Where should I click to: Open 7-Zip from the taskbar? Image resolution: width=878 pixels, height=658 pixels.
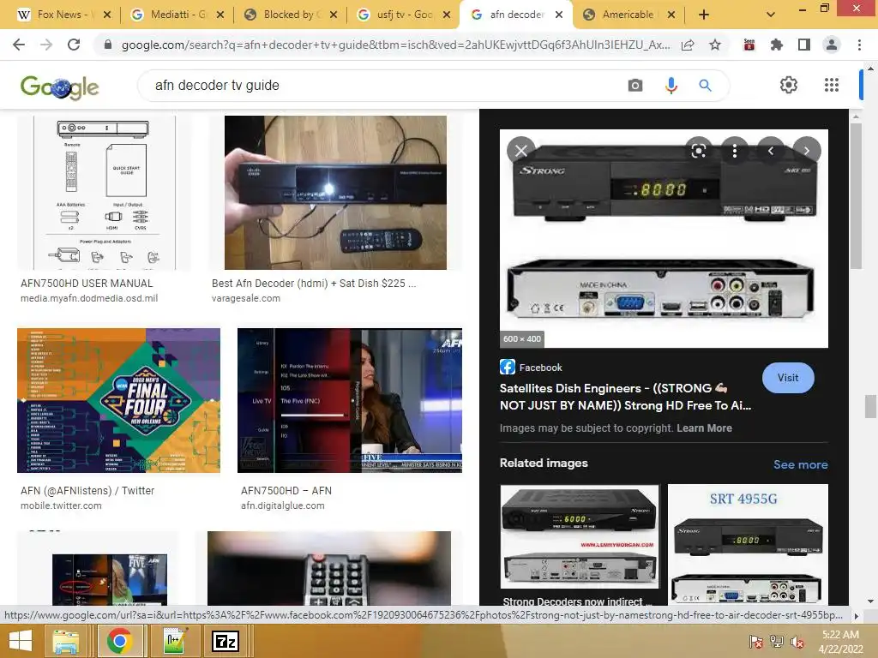226,641
